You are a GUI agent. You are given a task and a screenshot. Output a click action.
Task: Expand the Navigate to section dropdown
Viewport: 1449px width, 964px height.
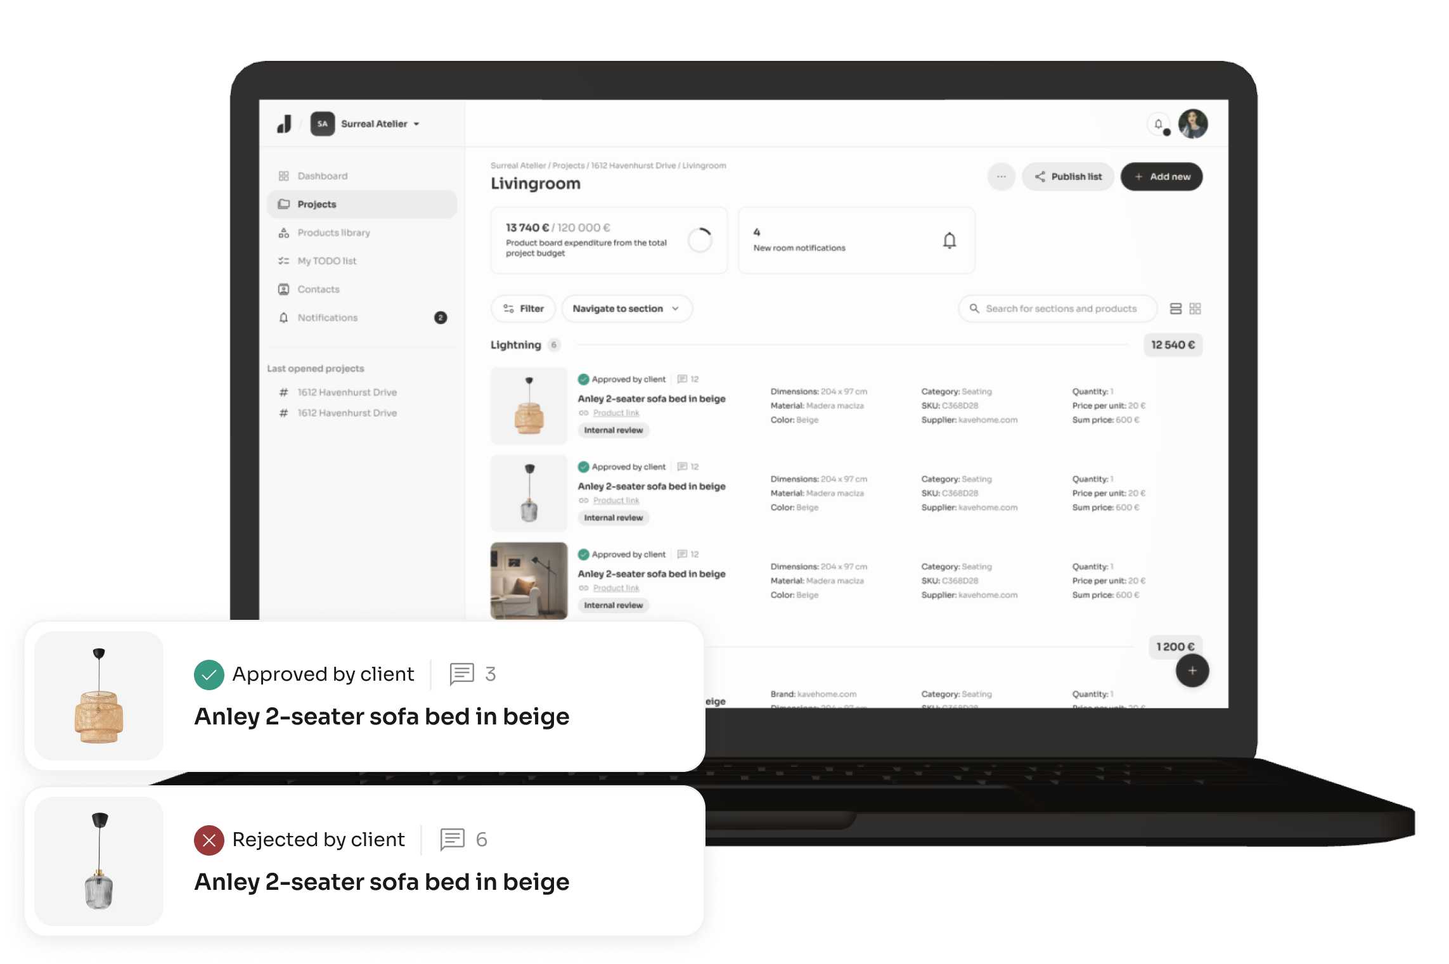[626, 309]
